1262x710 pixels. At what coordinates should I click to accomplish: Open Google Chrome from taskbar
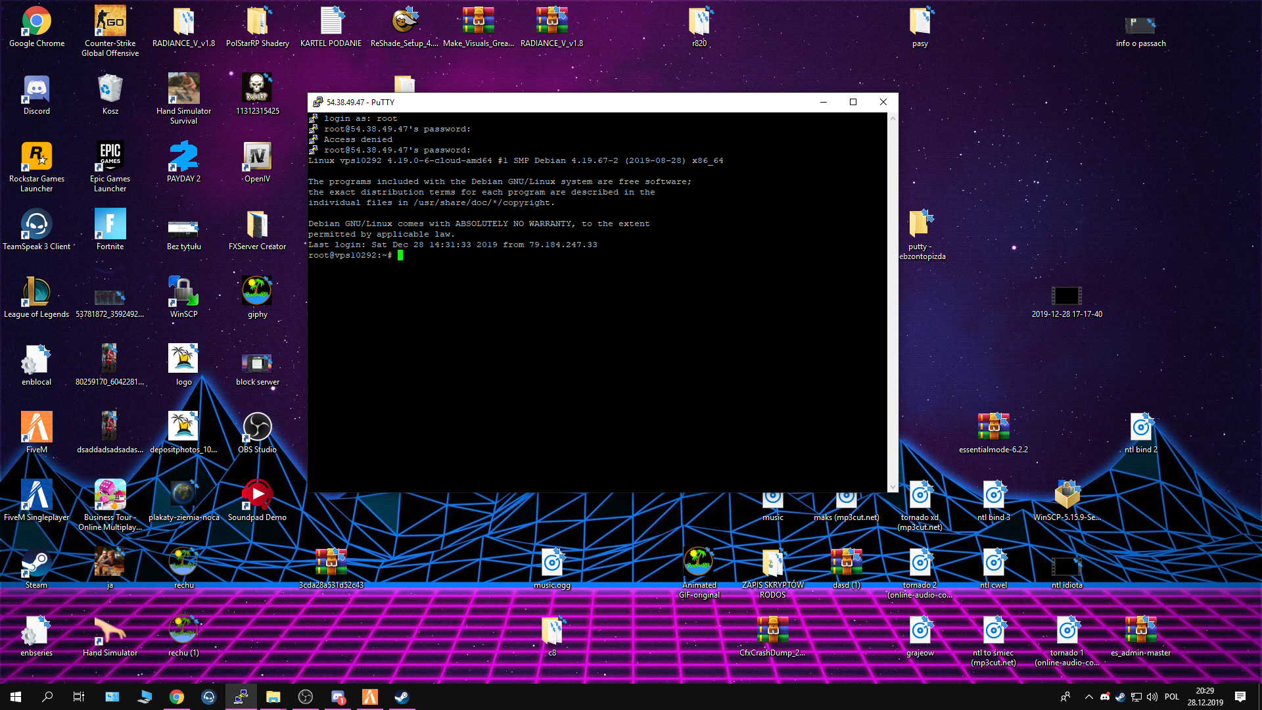(x=176, y=697)
